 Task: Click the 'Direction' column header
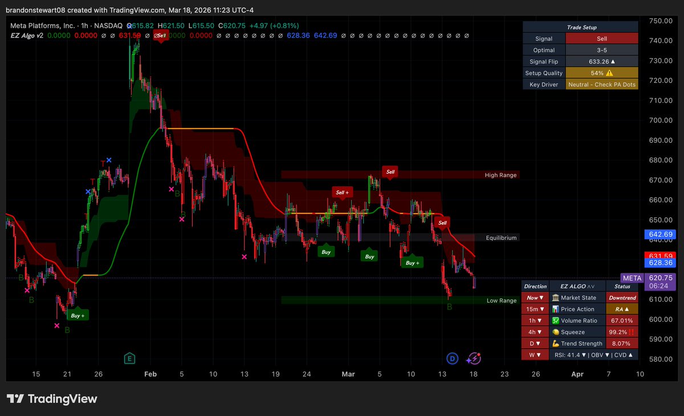tap(535, 286)
